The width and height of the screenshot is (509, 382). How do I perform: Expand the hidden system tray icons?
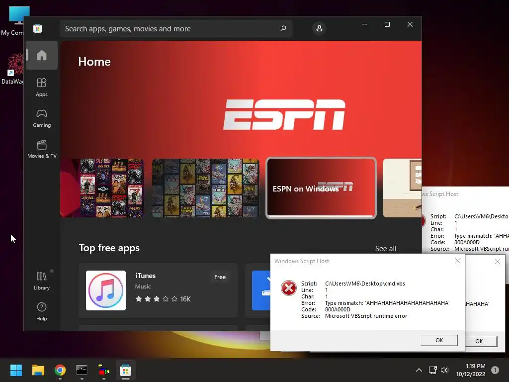point(419,370)
